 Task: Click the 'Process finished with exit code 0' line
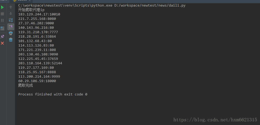point(53,94)
